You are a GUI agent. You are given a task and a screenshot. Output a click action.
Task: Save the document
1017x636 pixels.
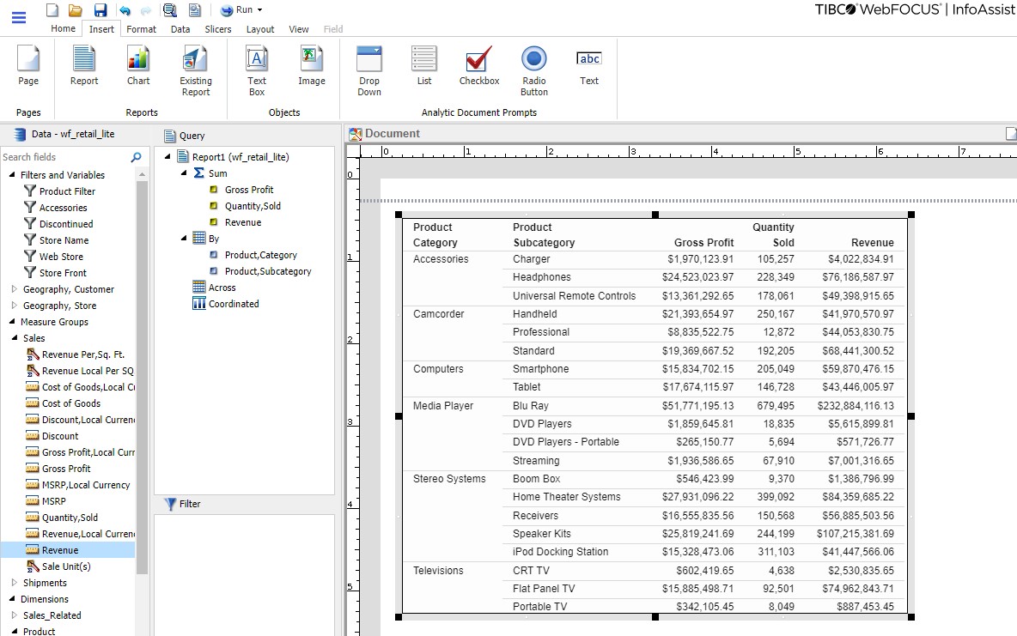101,9
